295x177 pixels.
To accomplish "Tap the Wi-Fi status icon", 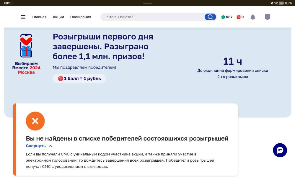I will coord(276,3).
